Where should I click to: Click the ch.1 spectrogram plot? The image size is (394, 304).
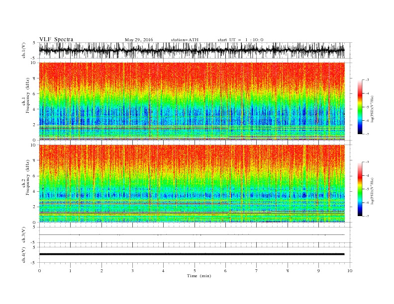192,101
